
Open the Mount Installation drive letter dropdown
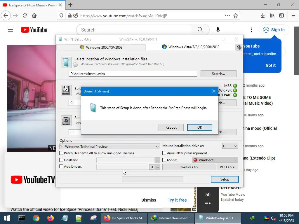[x=230, y=146]
